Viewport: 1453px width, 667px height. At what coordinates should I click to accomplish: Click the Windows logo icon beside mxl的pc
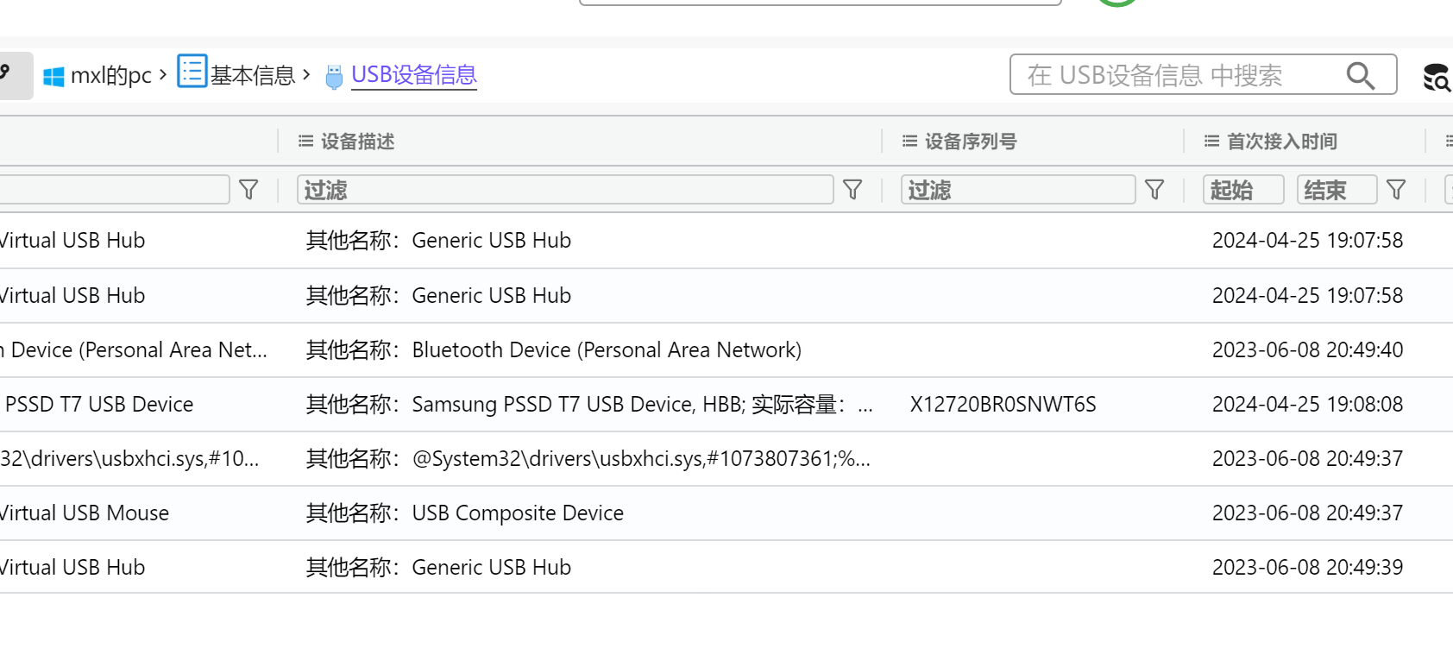53,77
